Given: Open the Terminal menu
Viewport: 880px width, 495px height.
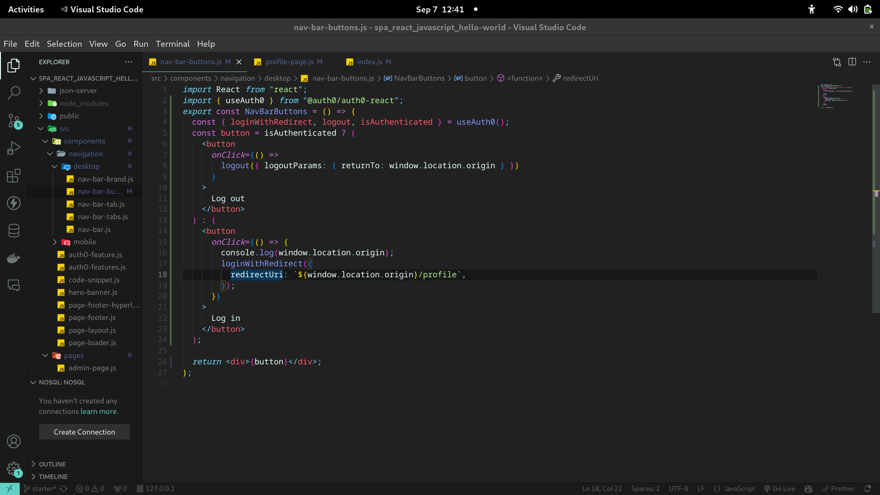Looking at the screenshot, I should pyautogui.click(x=172, y=44).
